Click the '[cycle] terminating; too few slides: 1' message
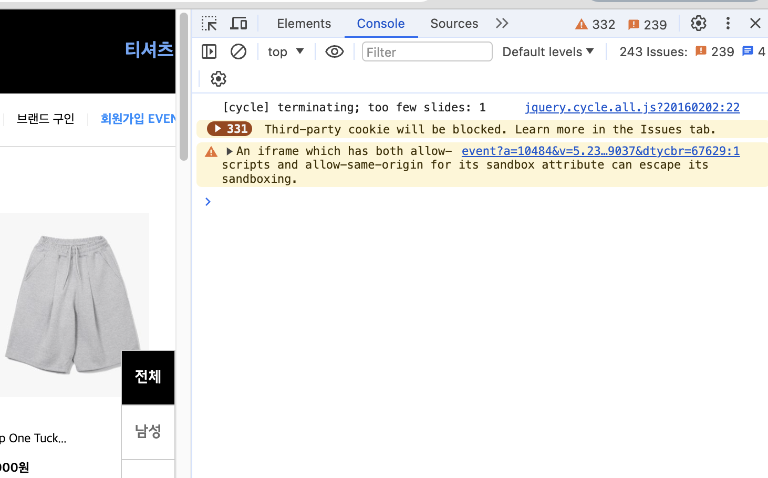Screen dimensions: 768x478 [x=354, y=107]
